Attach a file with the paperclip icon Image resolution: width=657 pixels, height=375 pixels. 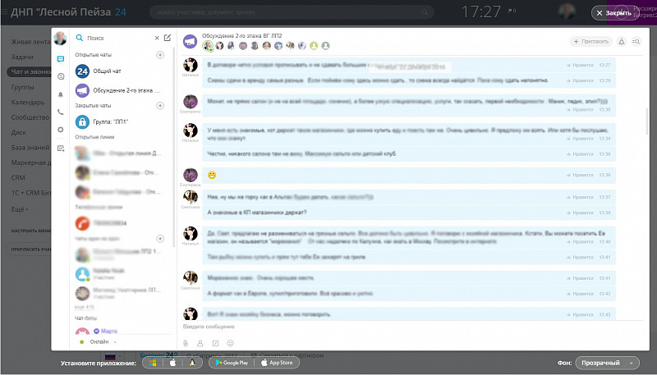pos(186,343)
